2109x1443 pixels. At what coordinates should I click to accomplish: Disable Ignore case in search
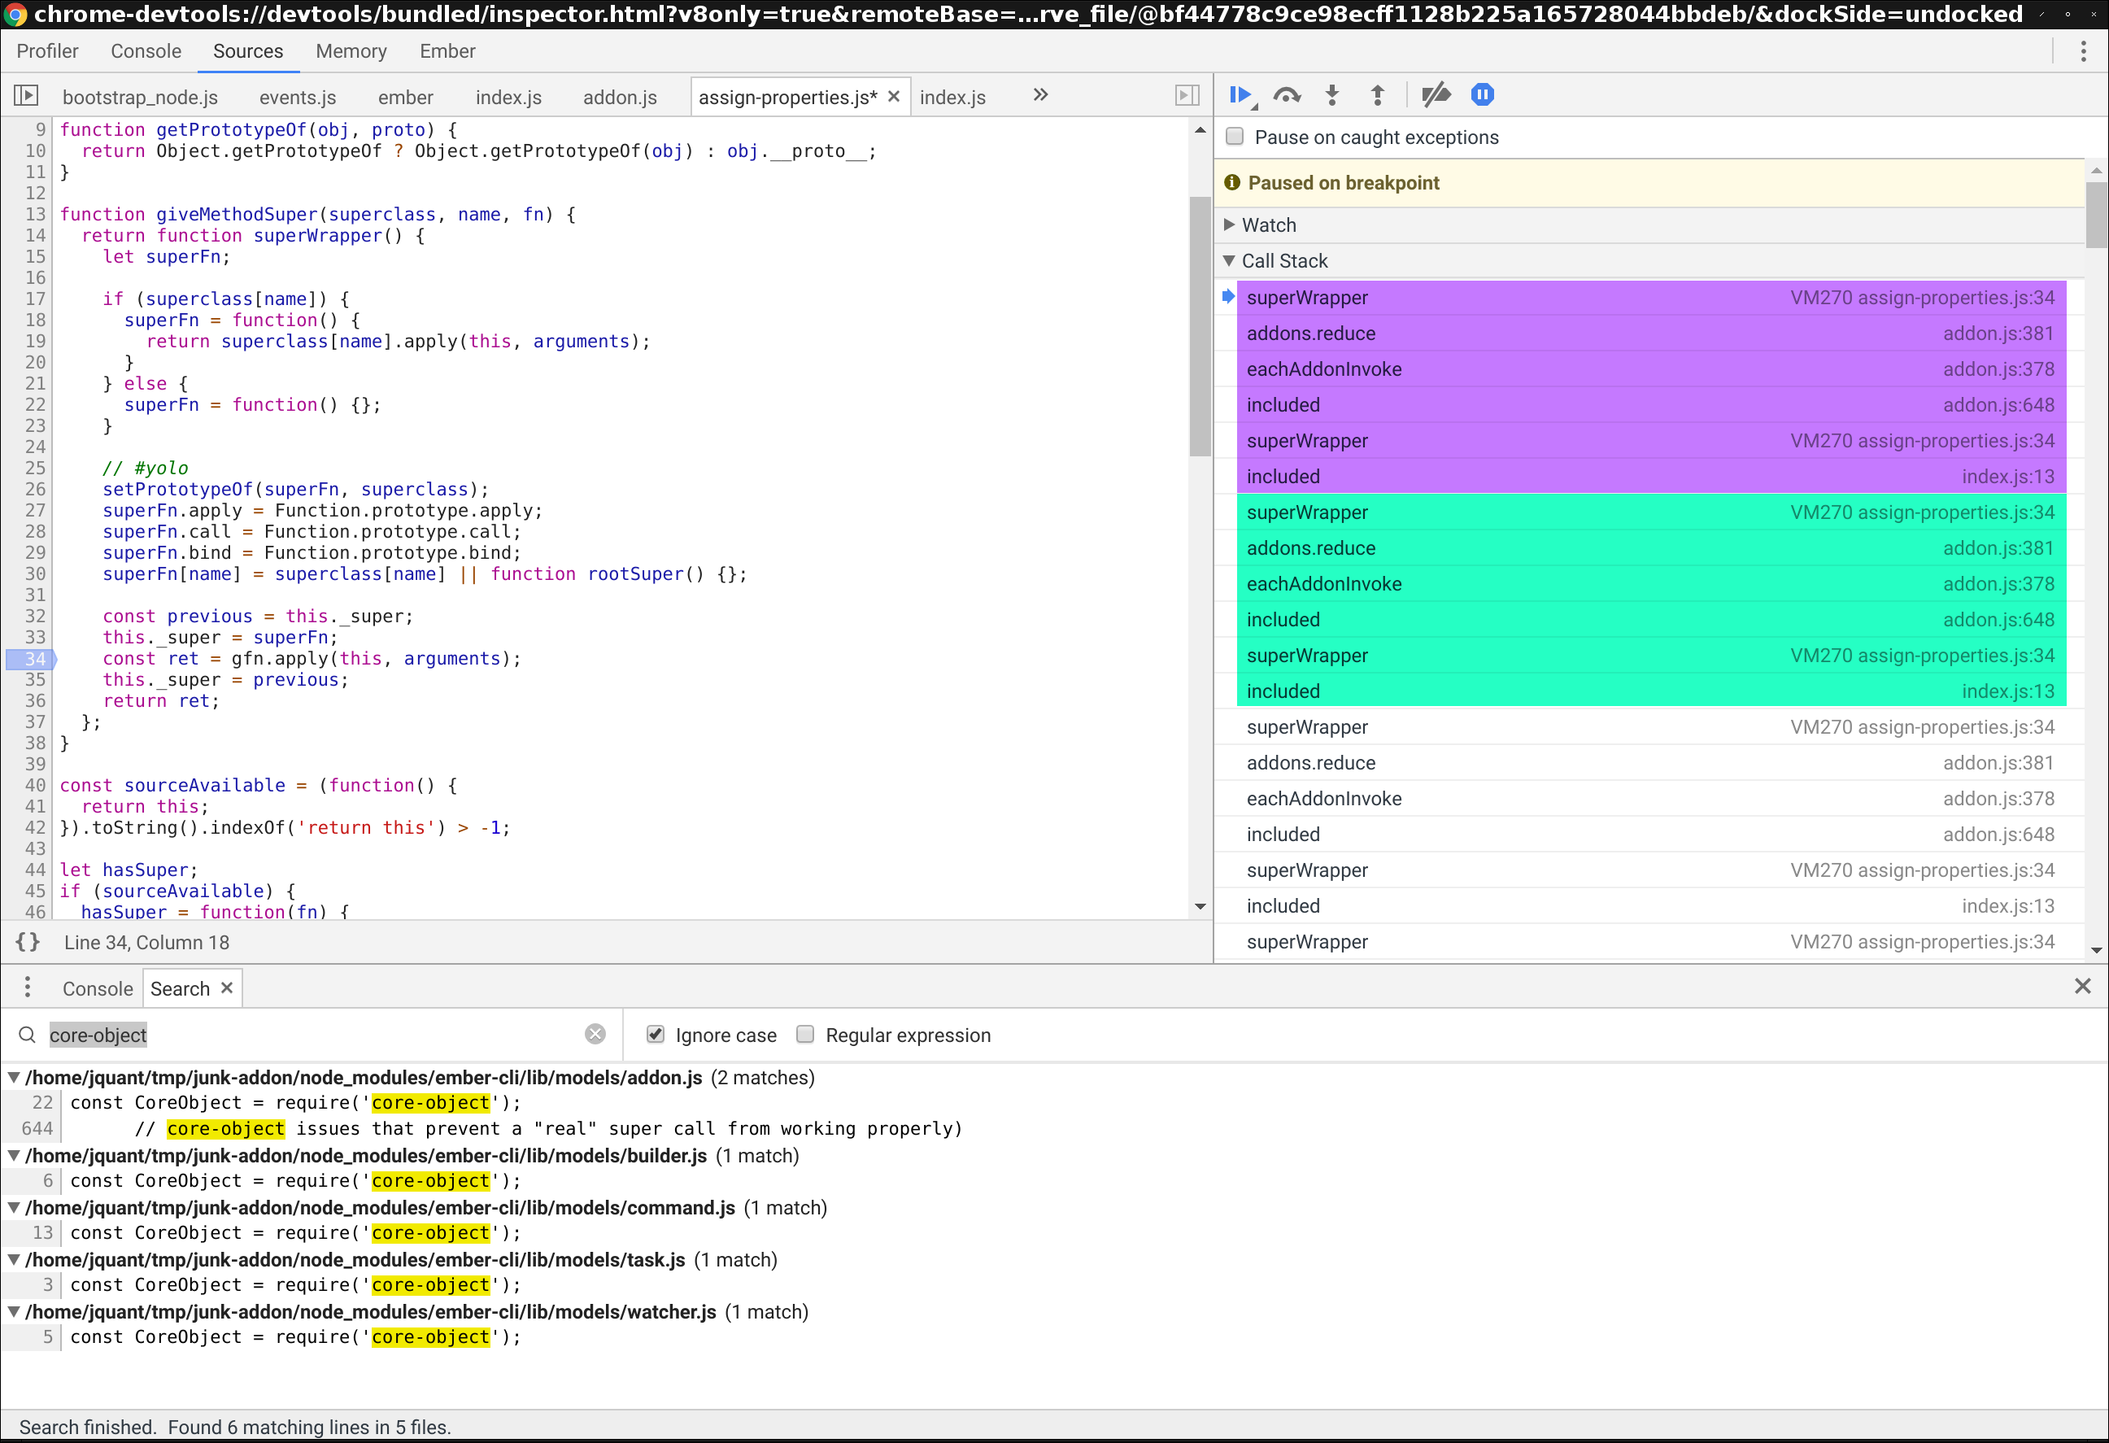(x=656, y=1034)
